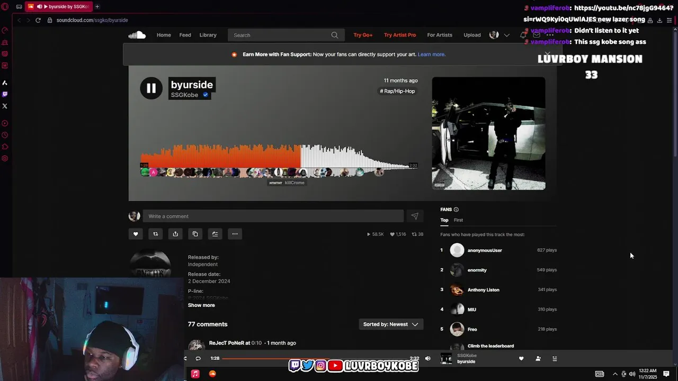Open Next up queue in bottom player
This screenshot has height=381, width=678.
555,359
